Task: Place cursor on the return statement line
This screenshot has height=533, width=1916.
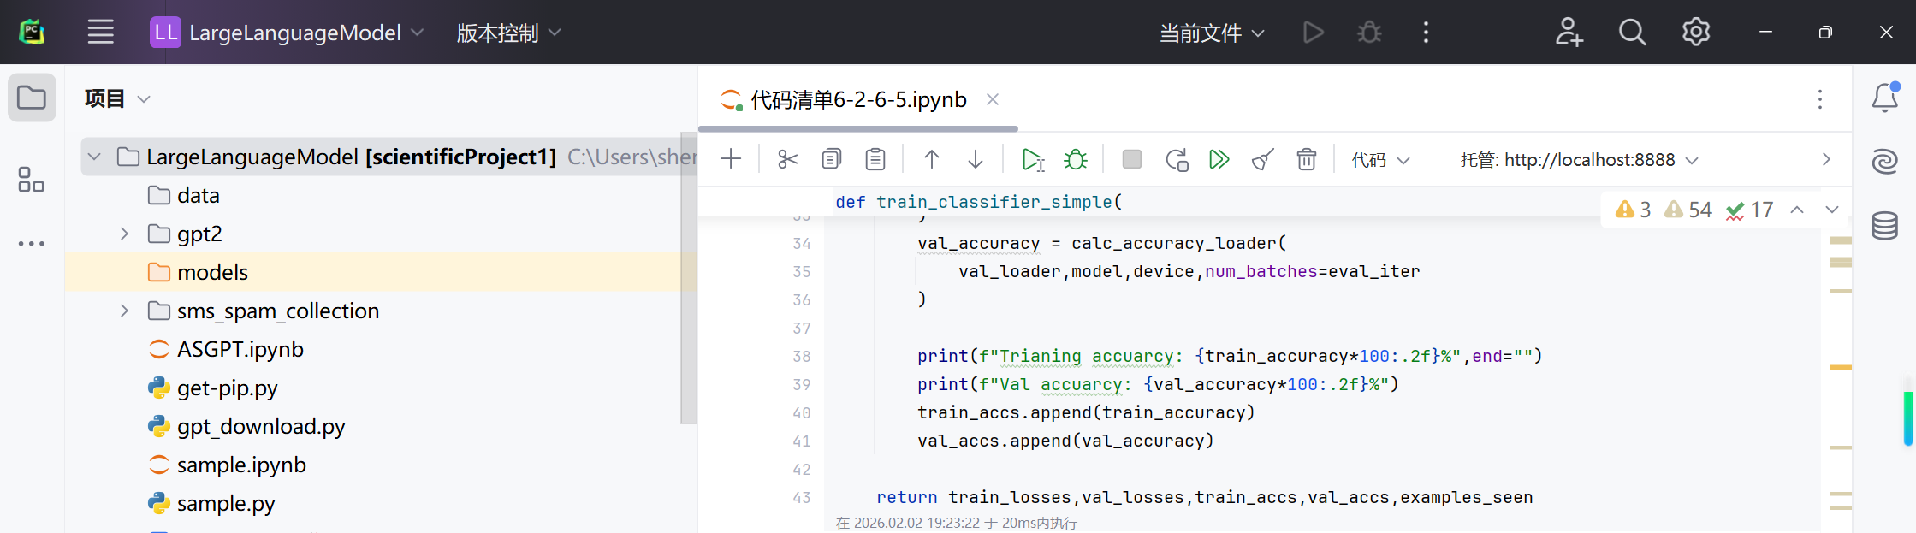Action: coord(1204,497)
